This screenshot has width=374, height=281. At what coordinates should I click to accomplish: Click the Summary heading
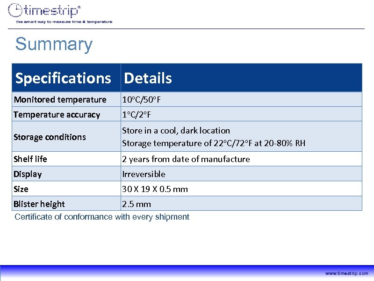click(54, 44)
